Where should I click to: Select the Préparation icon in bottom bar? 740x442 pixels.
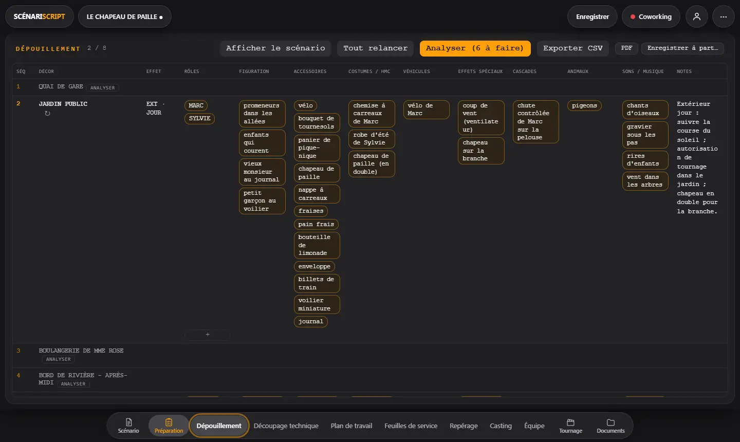point(169,426)
